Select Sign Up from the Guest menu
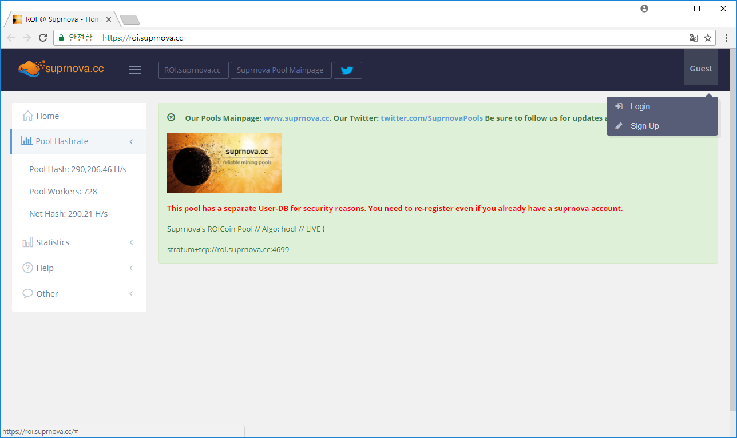This screenshot has height=438, width=737. pos(662,126)
